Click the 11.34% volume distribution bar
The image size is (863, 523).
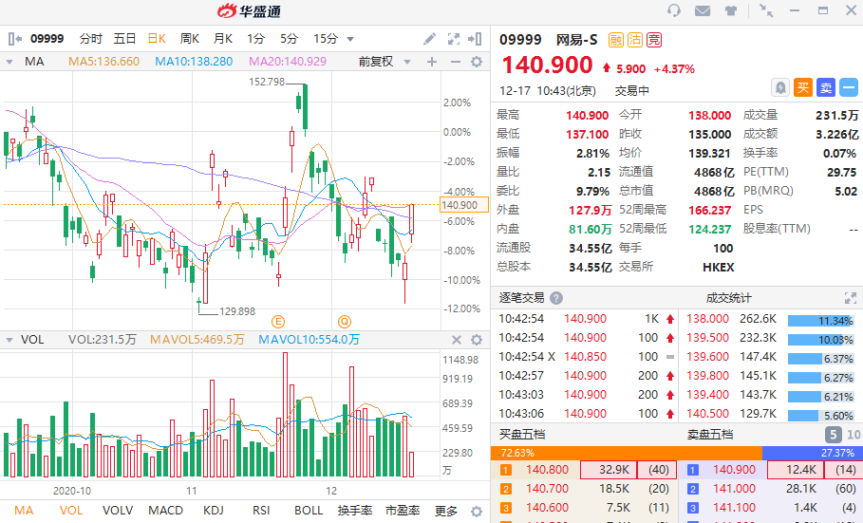pyautogui.click(x=820, y=321)
